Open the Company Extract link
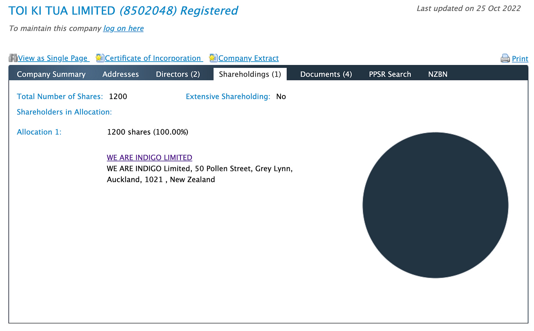The image size is (534, 331). click(249, 58)
